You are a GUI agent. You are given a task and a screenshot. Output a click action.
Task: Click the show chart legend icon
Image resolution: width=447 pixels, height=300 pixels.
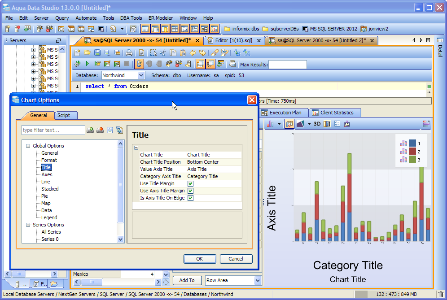tap(337, 124)
